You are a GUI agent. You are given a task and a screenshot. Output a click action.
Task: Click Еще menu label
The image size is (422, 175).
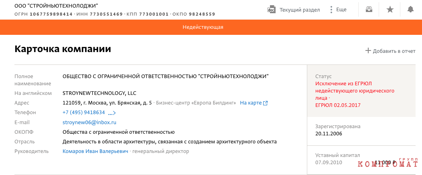point(341,10)
